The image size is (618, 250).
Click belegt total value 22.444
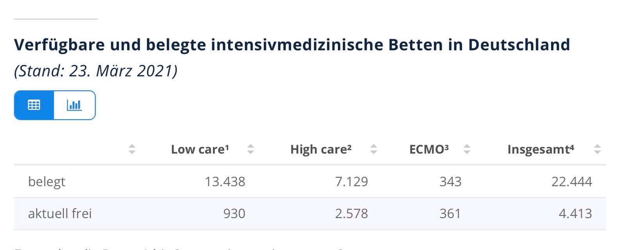[572, 182]
